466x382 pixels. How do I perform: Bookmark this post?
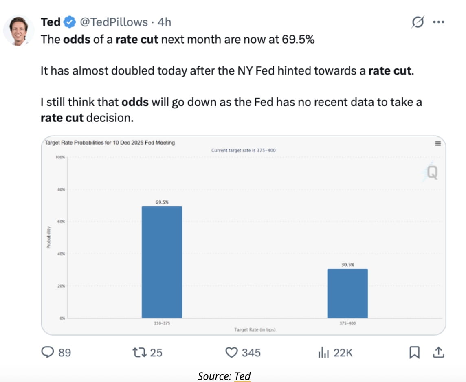point(414,352)
